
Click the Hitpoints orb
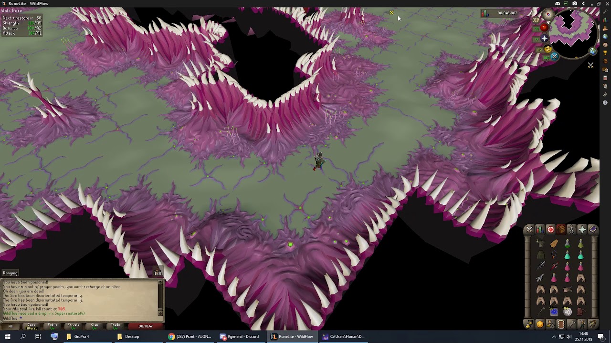coord(541,28)
